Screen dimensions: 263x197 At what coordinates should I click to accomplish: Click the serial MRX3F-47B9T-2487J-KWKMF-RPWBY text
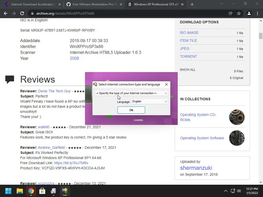[x=63, y=30]
